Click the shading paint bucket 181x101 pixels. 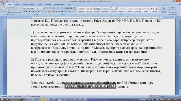[69, 12]
